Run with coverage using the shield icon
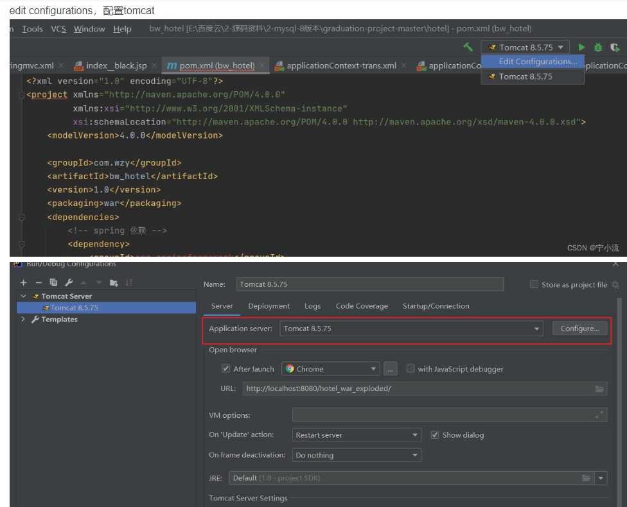Viewport: 627px width, 507px height. pyautogui.click(x=615, y=47)
